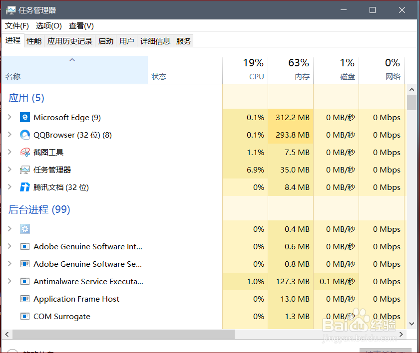Switch to the 应用历史记录 tab
This screenshot has width=420, height=353.
point(69,41)
